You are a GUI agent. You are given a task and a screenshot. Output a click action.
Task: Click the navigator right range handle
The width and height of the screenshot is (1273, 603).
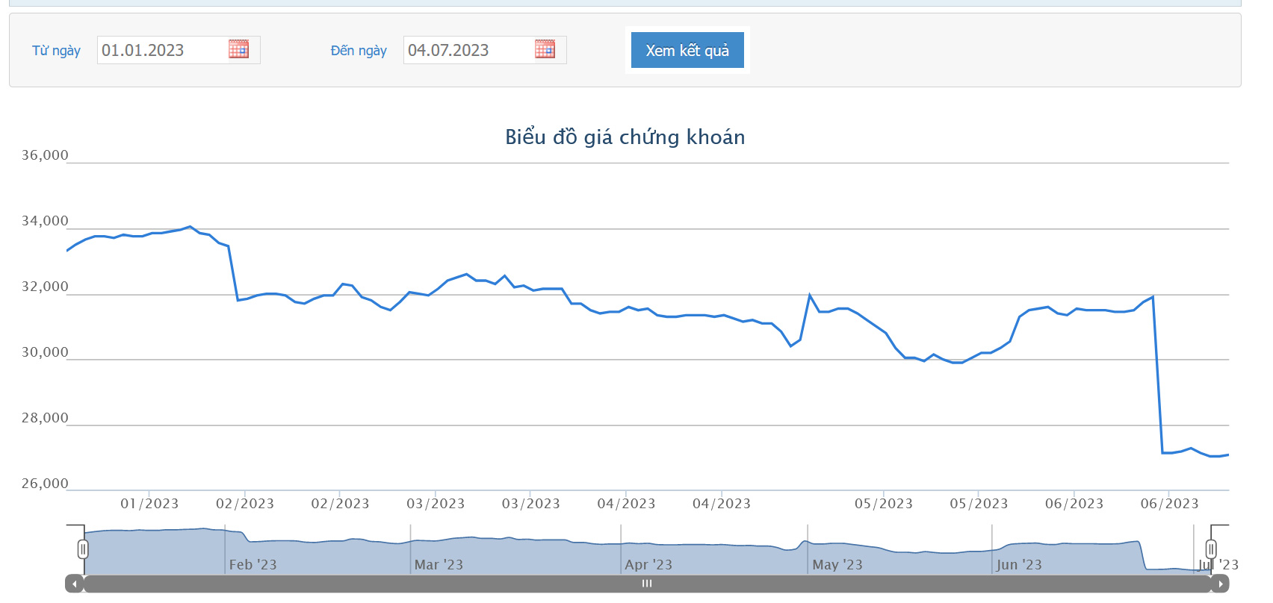tap(1211, 549)
